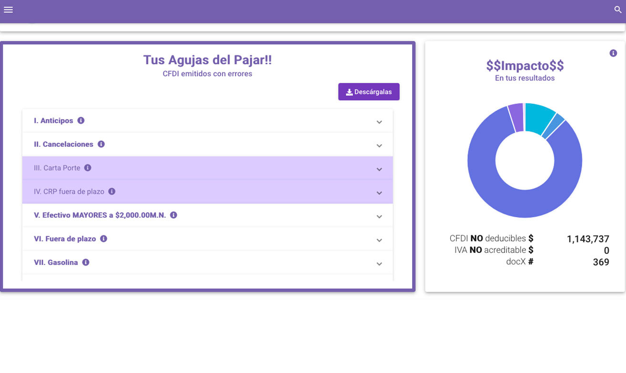
Task: Click the Descárgalas download button
Action: coord(369,92)
